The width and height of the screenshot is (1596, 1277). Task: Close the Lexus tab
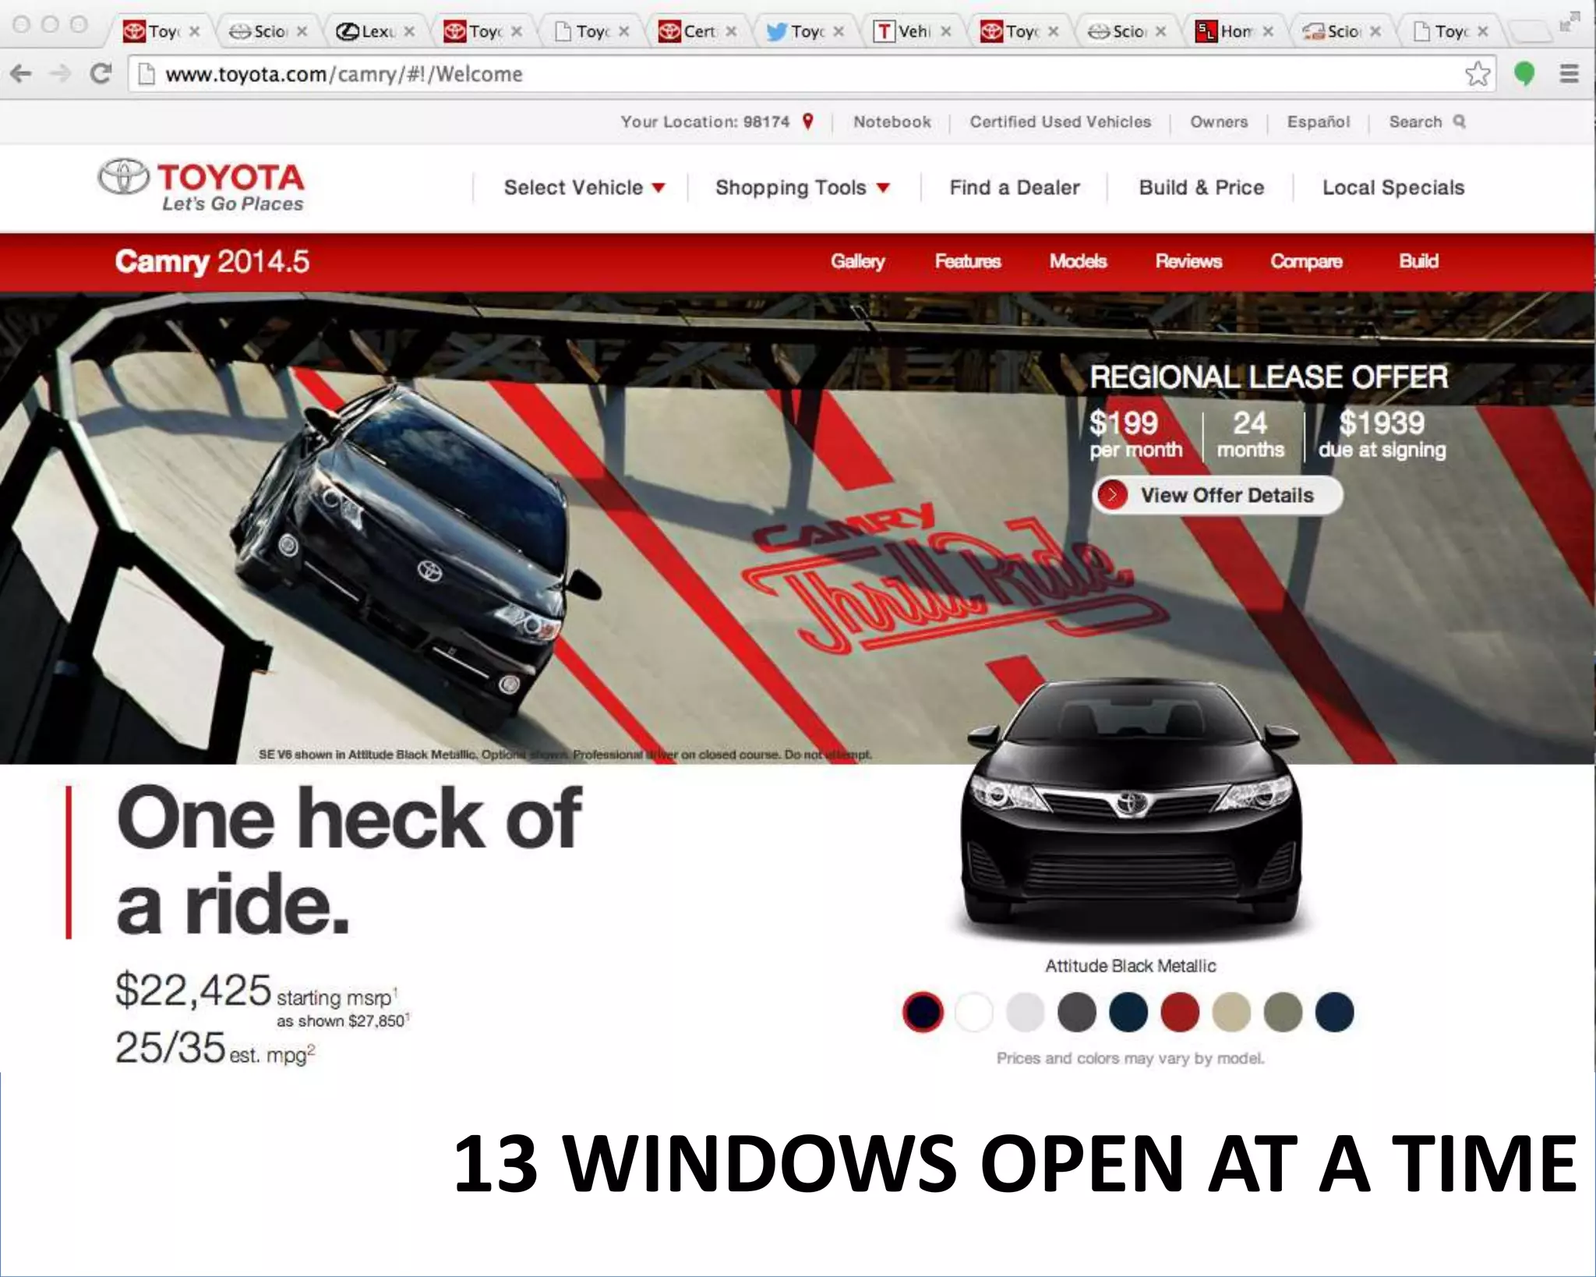(x=409, y=31)
